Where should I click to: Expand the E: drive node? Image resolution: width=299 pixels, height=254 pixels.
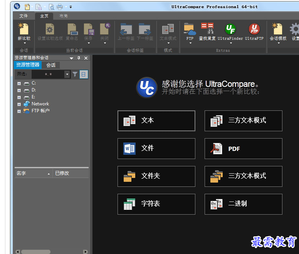(19, 97)
